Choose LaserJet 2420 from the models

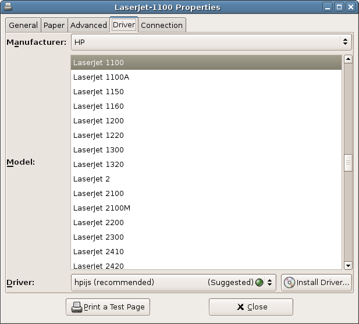(206, 265)
